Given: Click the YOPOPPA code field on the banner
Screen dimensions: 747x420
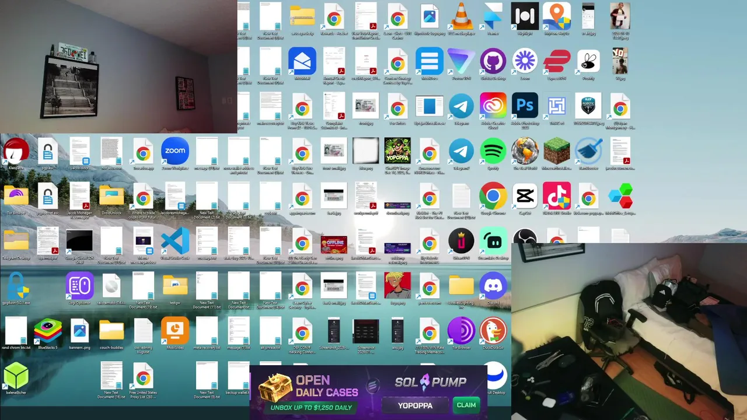Looking at the screenshot, I should (415, 405).
